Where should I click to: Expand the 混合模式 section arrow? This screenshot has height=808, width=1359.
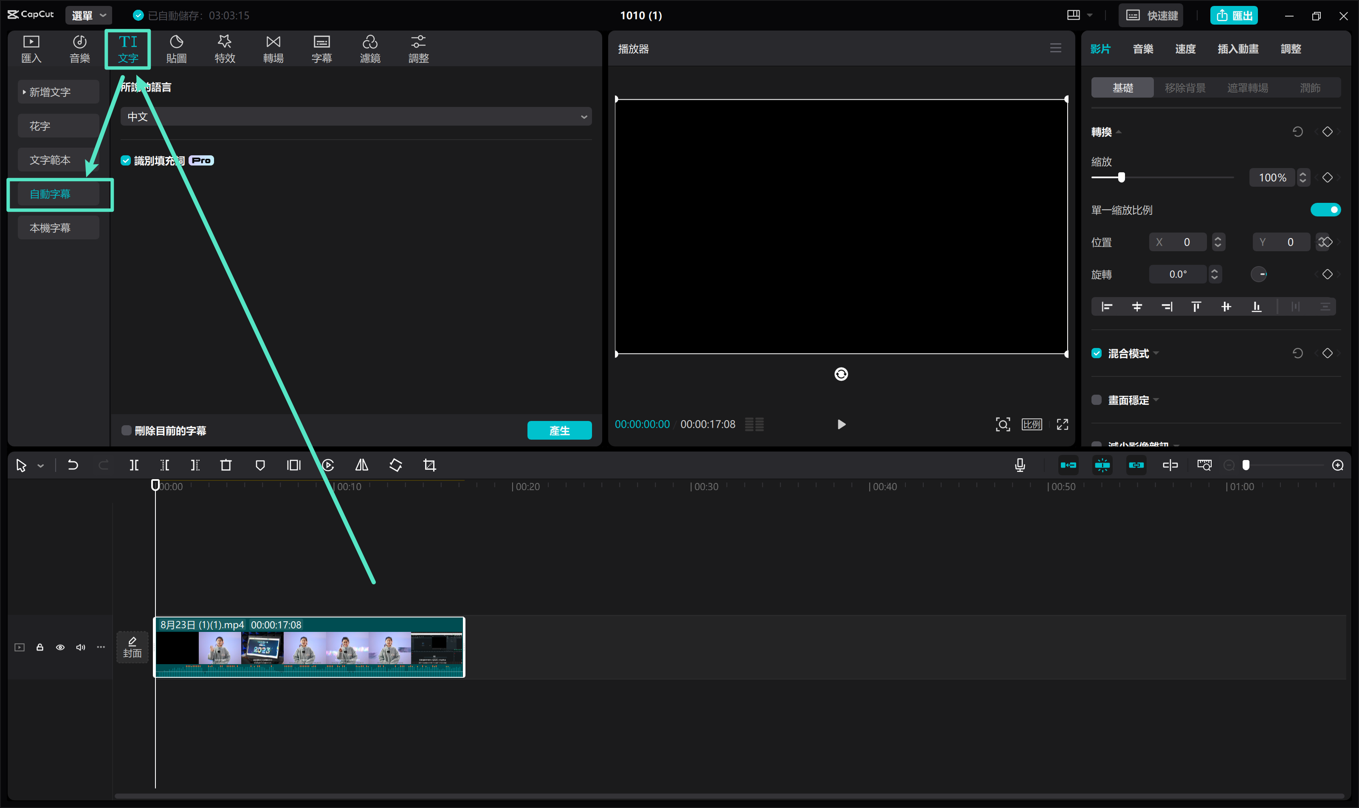pyautogui.click(x=1156, y=353)
